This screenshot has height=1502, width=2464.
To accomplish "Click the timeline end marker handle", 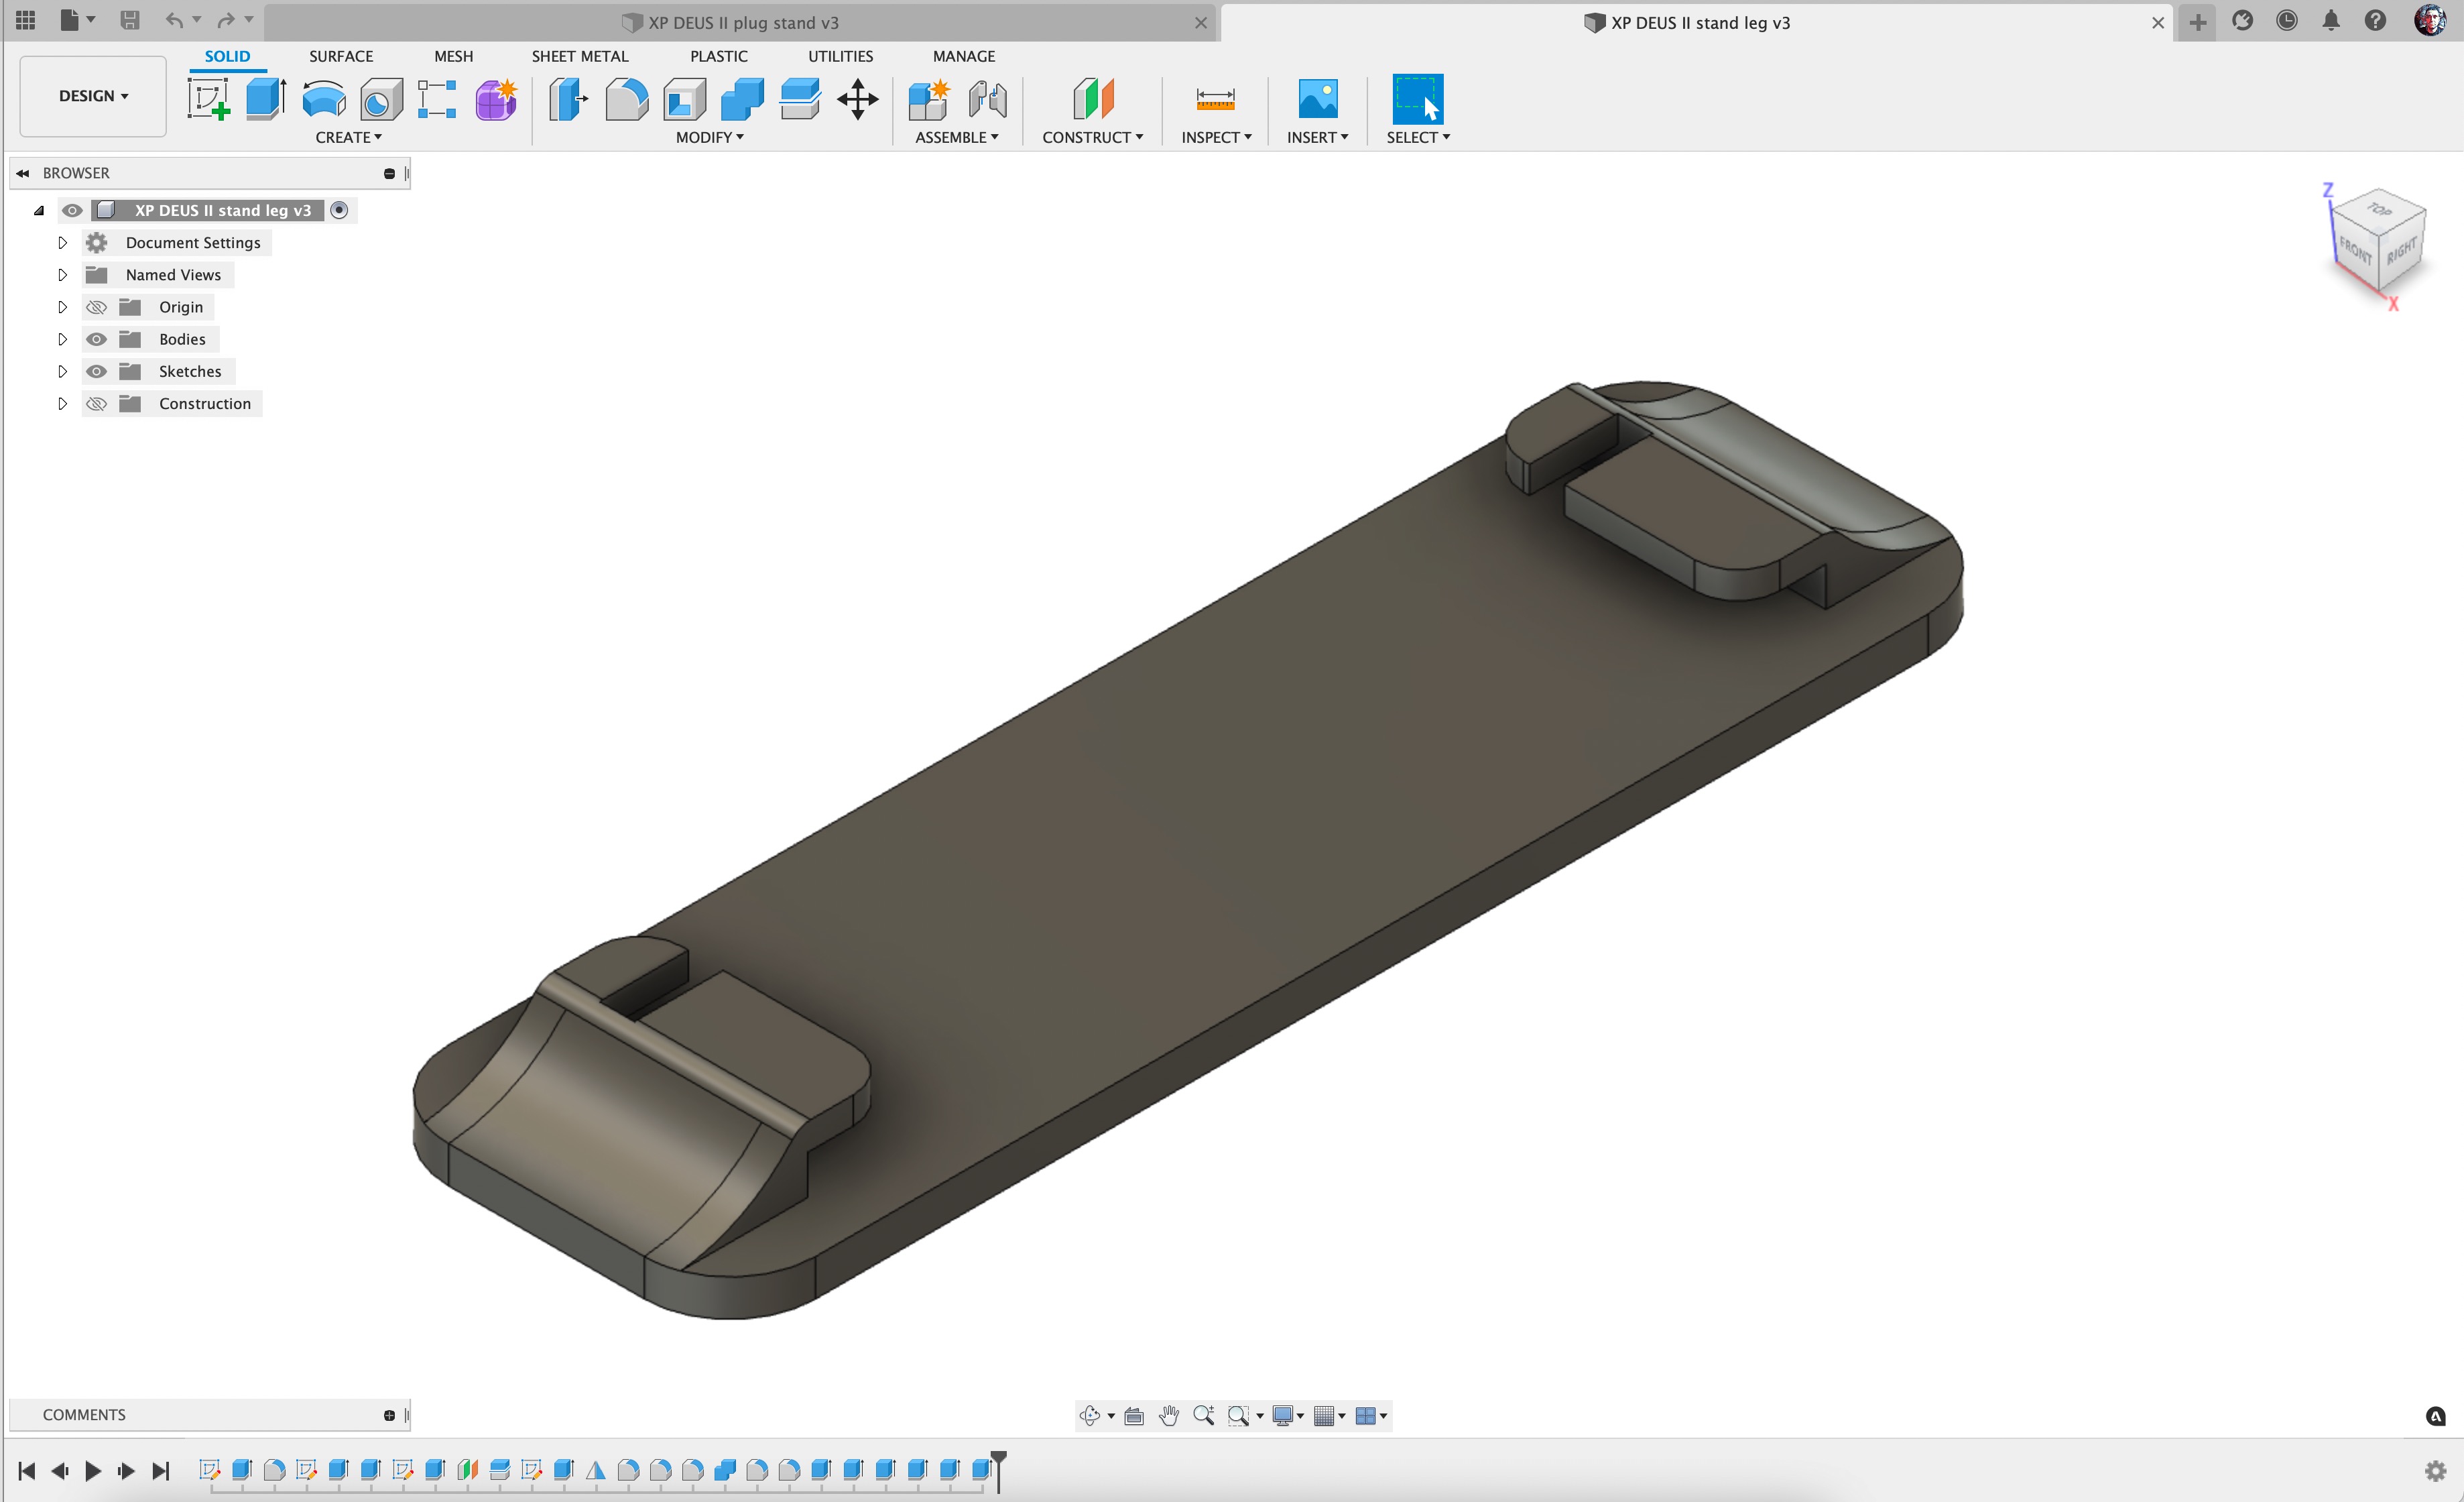I will pyautogui.click(x=998, y=1459).
